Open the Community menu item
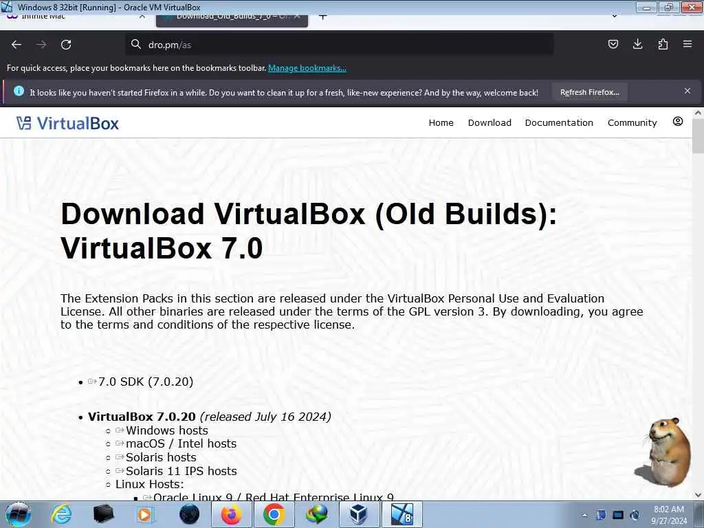Image resolution: width=704 pixels, height=528 pixels. (632, 122)
